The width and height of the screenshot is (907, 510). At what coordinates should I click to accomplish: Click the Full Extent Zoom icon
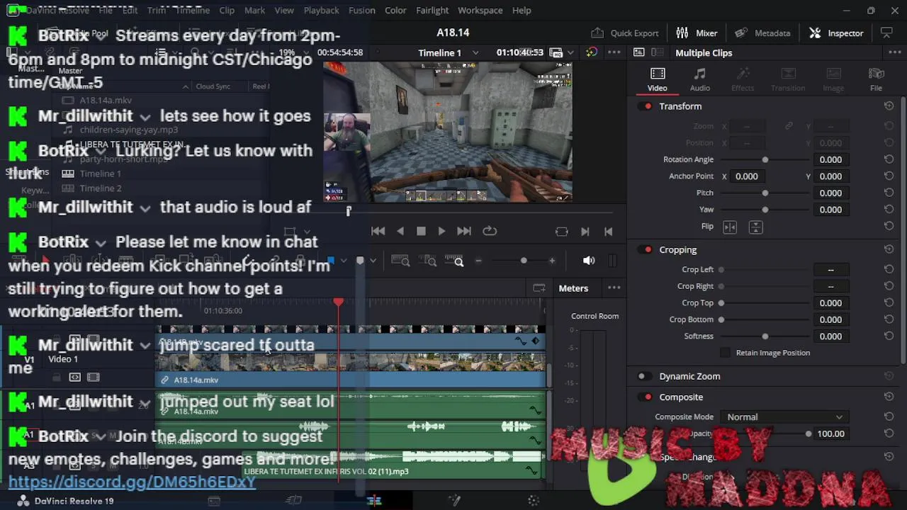click(400, 261)
